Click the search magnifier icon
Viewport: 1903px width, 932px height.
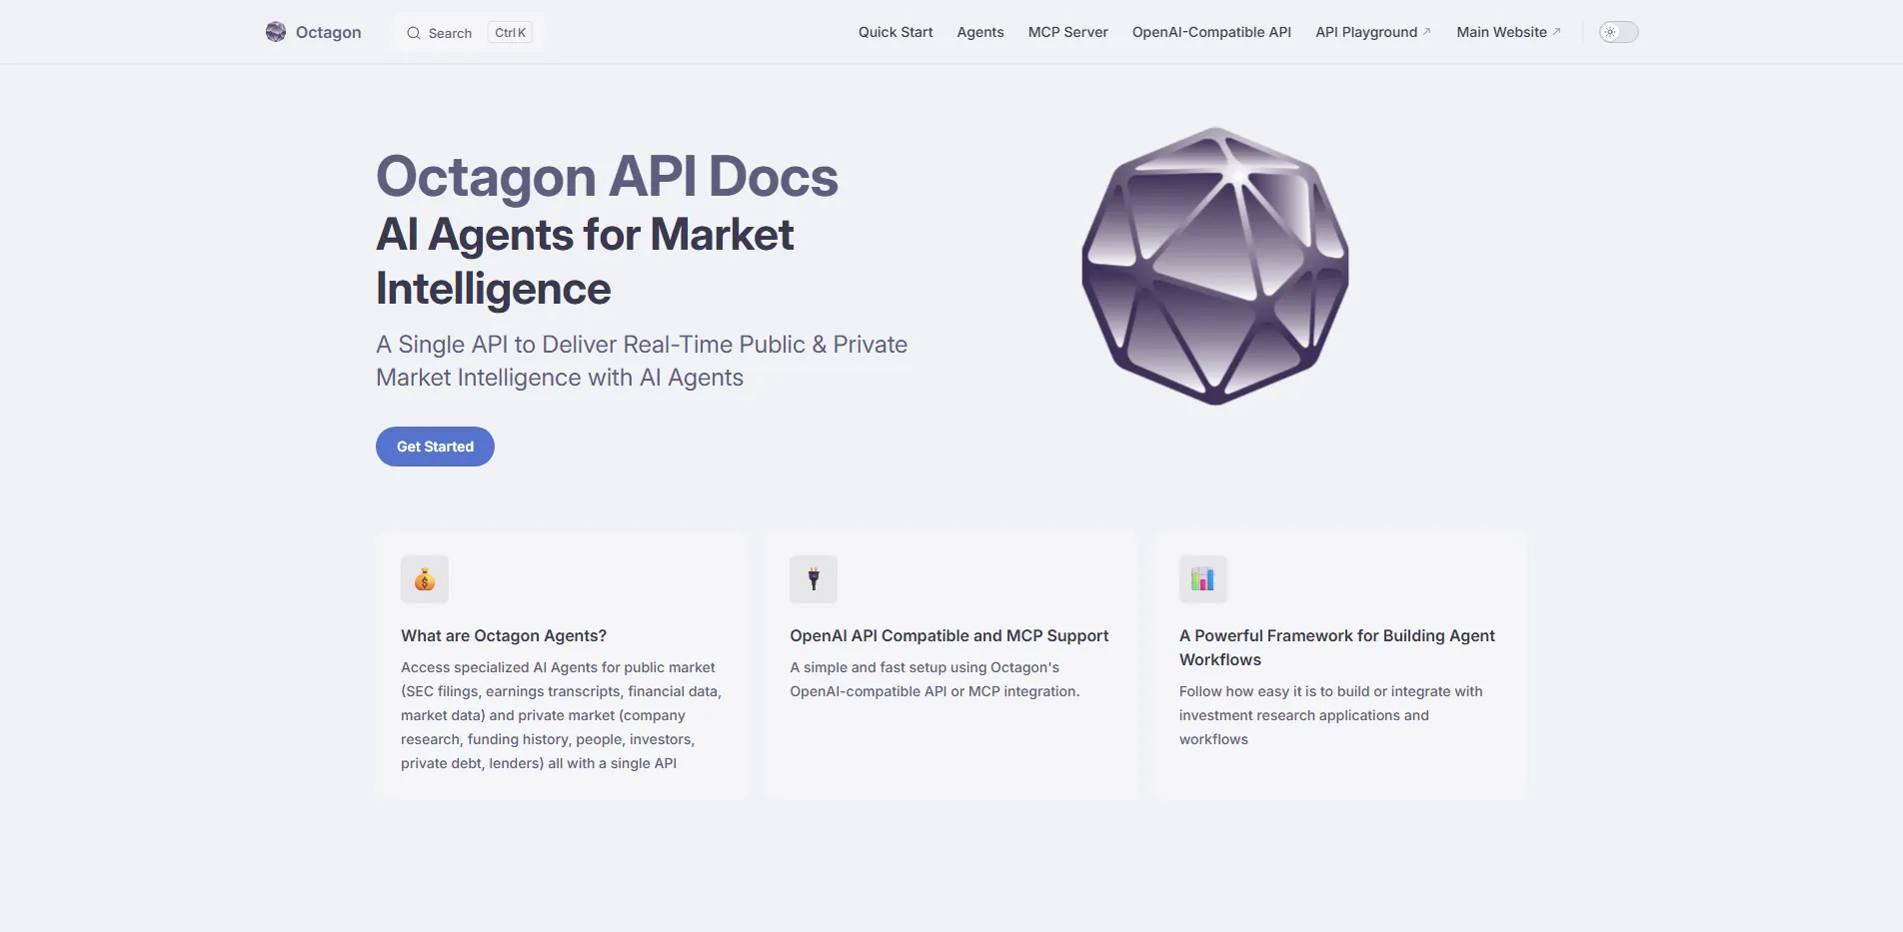[413, 32]
